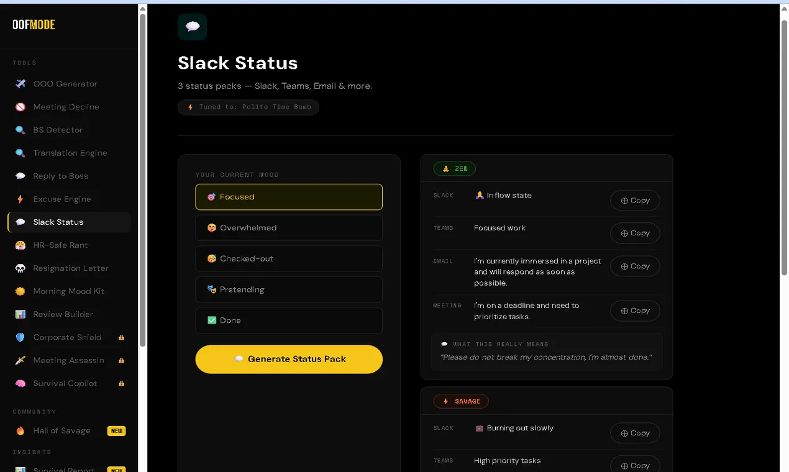Viewport: 789px width, 472px height.
Task: Open OOO Generator in sidebar
Action: 69,84
